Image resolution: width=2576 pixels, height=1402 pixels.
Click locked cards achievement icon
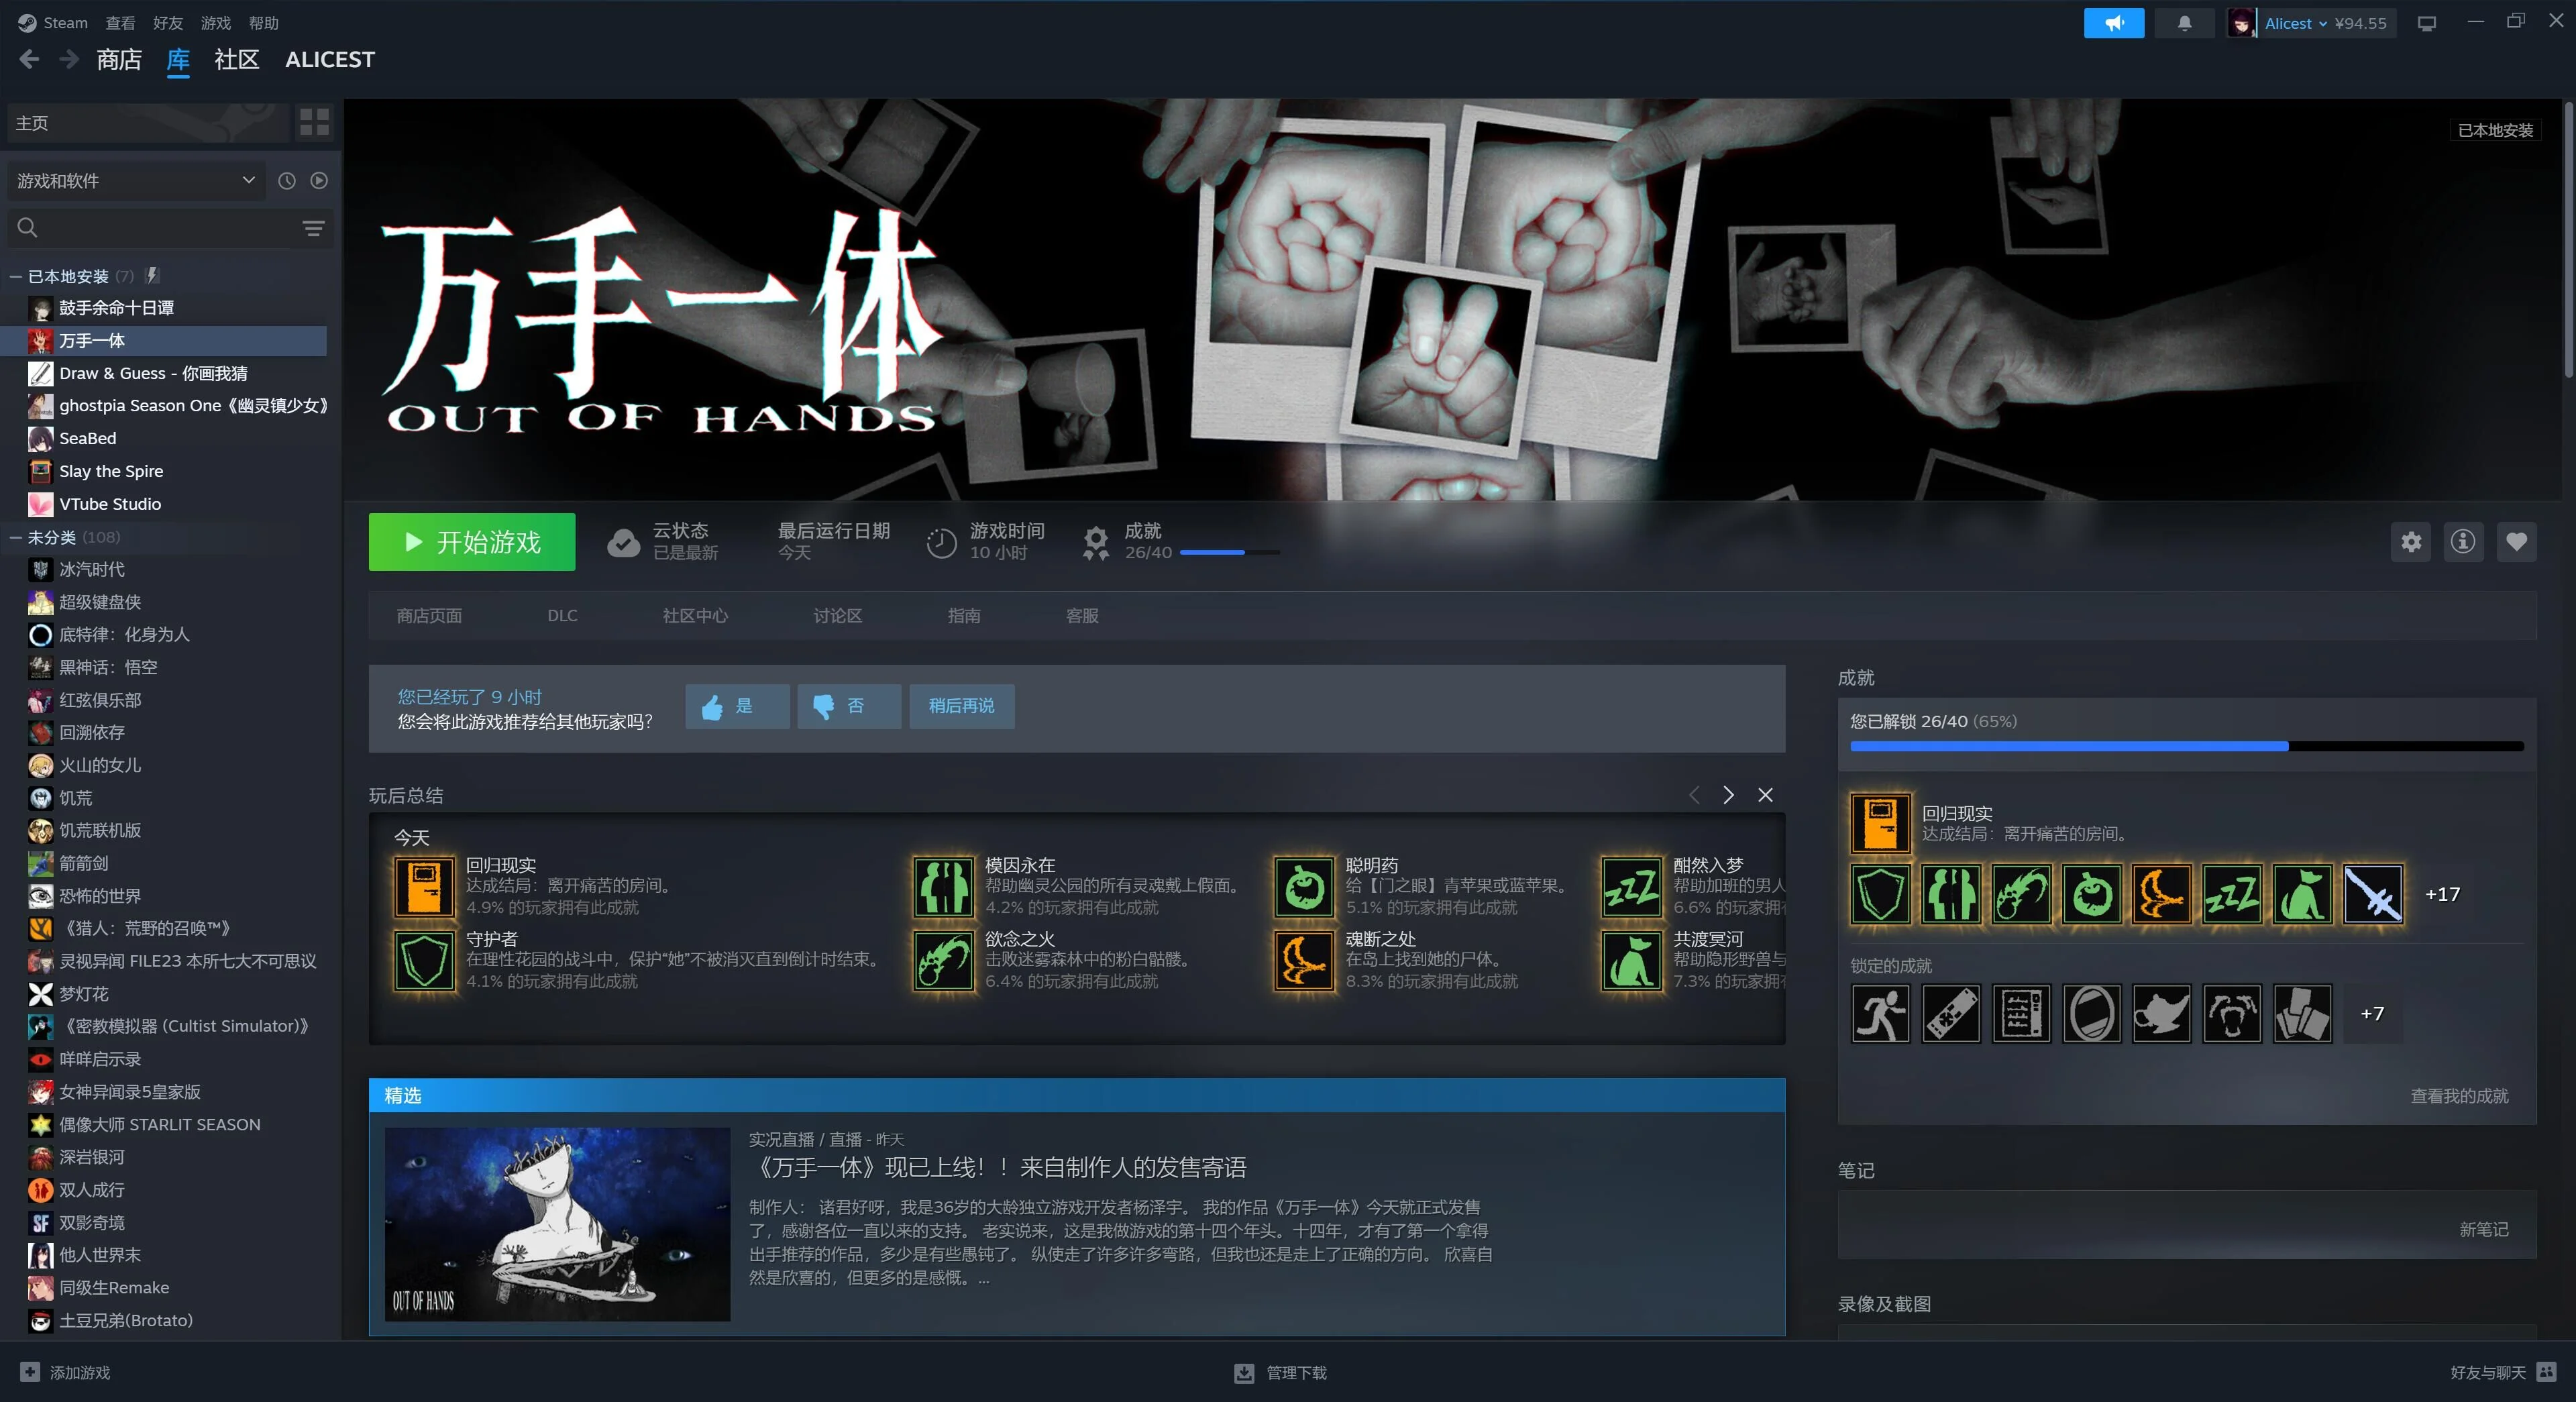pyautogui.click(x=2302, y=1013)
